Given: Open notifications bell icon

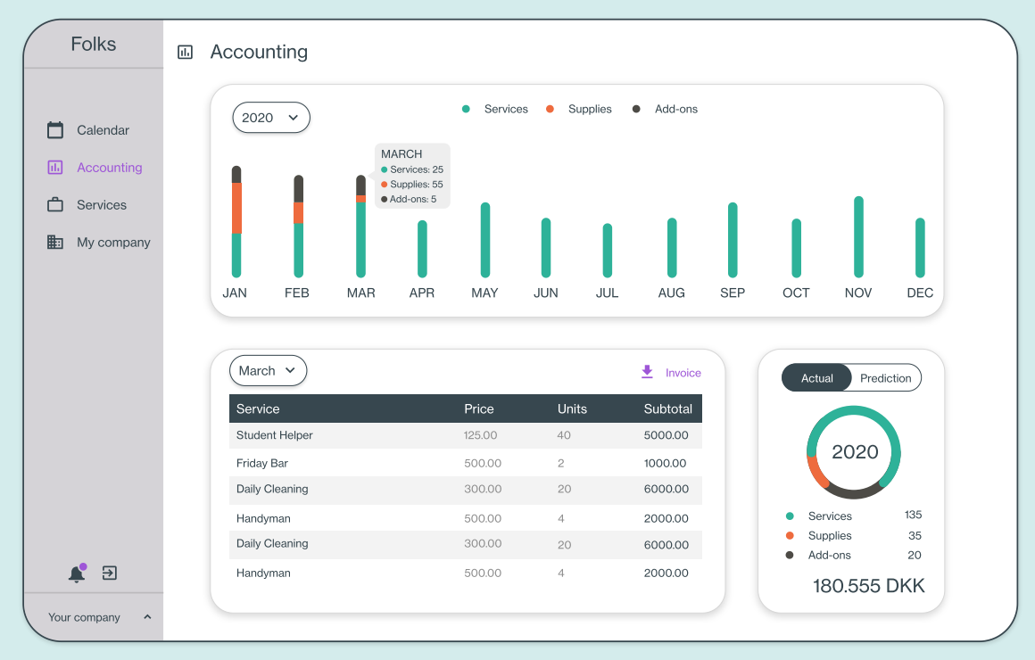Looking at the screenshot, I should point(78,573).
